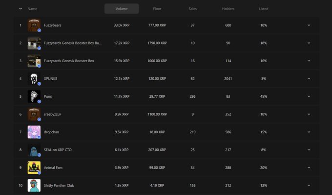
Task: Expand the dropchan row chevron
Action: pyautogui.click(x=309, y=132)
